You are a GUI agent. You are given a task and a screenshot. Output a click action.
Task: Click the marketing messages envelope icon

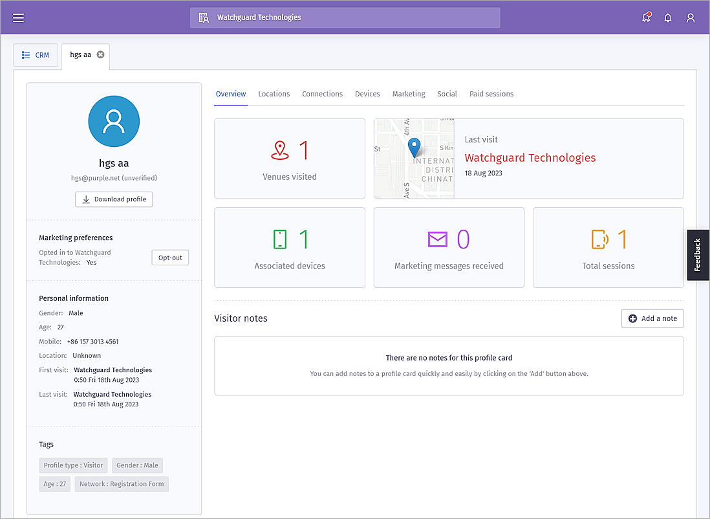438,239
